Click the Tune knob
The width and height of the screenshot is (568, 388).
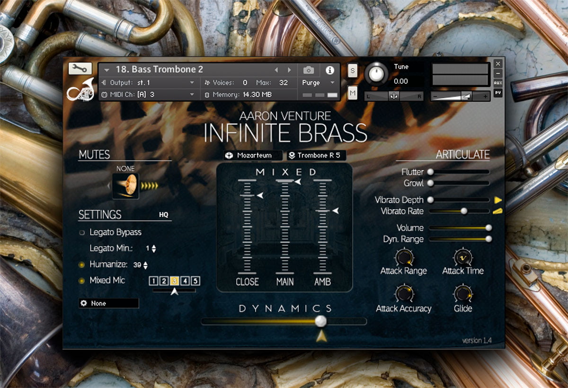click(x=376, y=74)
